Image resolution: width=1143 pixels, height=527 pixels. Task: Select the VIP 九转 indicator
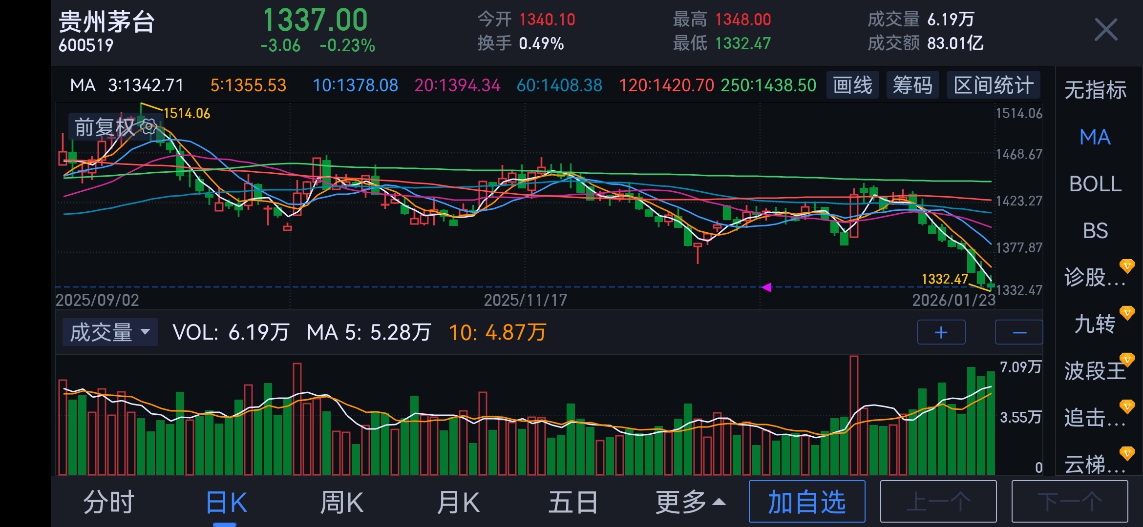tap(1095, 324)
